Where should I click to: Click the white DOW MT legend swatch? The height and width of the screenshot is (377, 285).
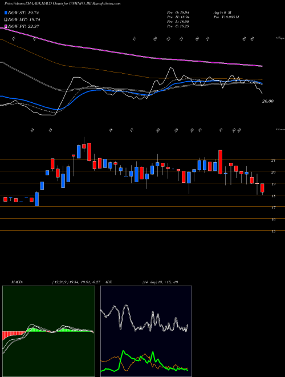click(6, 19)
